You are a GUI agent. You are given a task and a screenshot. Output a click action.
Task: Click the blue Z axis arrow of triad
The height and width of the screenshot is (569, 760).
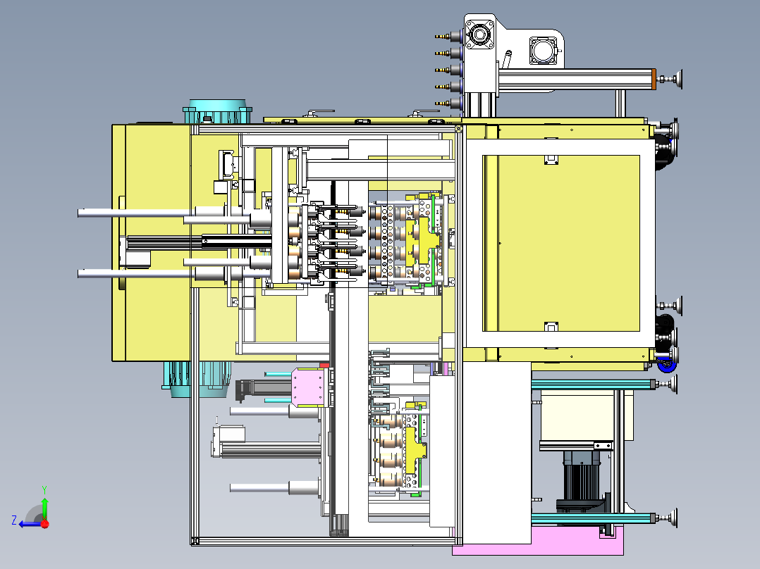[30, 524]
